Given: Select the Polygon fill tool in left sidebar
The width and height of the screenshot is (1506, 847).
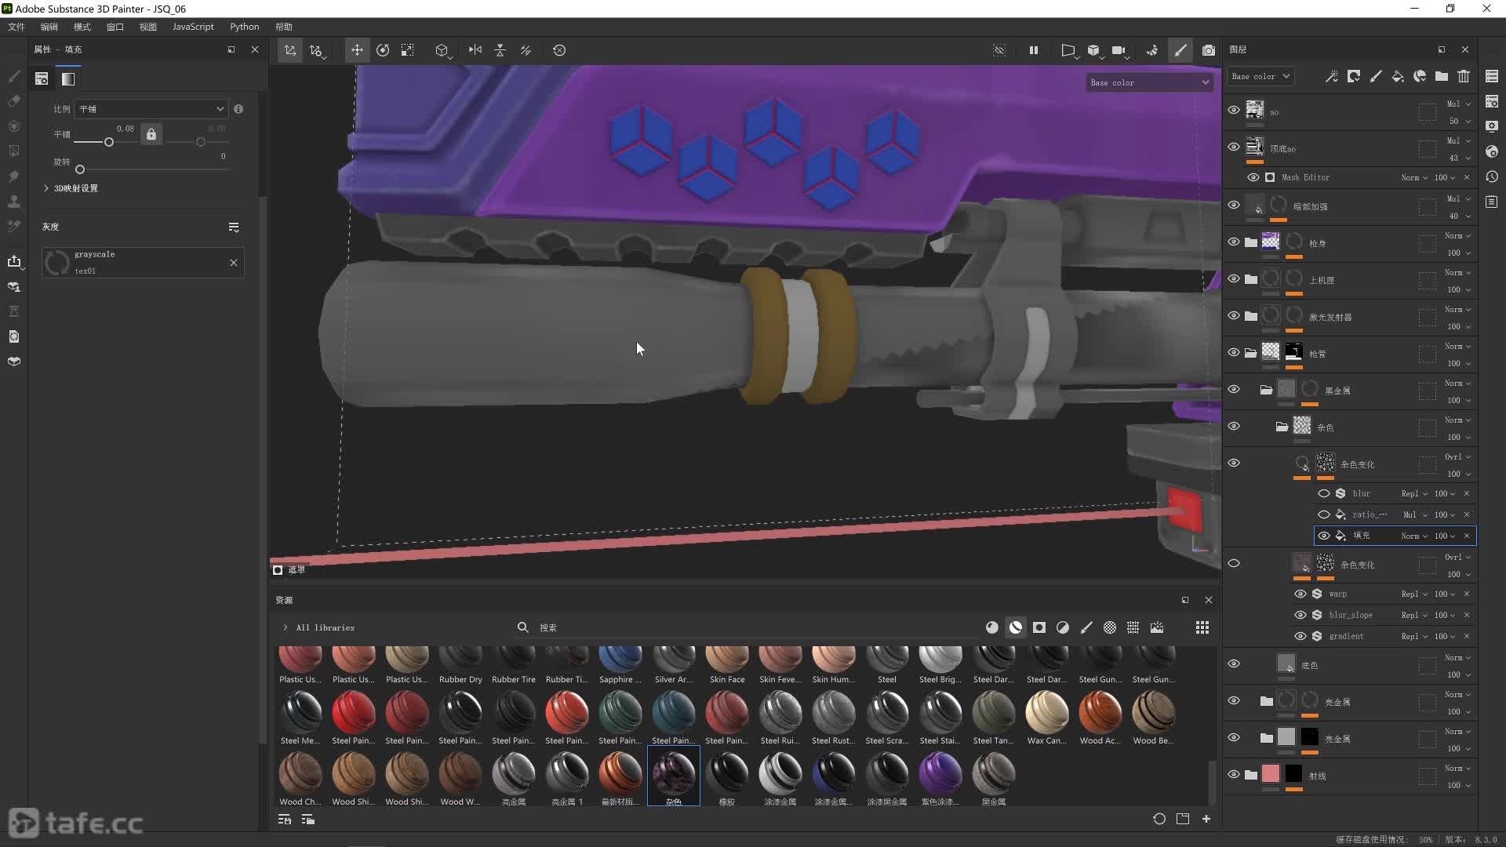Looking at the screenshot, I should pyautogui.click(x=13, y=151).
